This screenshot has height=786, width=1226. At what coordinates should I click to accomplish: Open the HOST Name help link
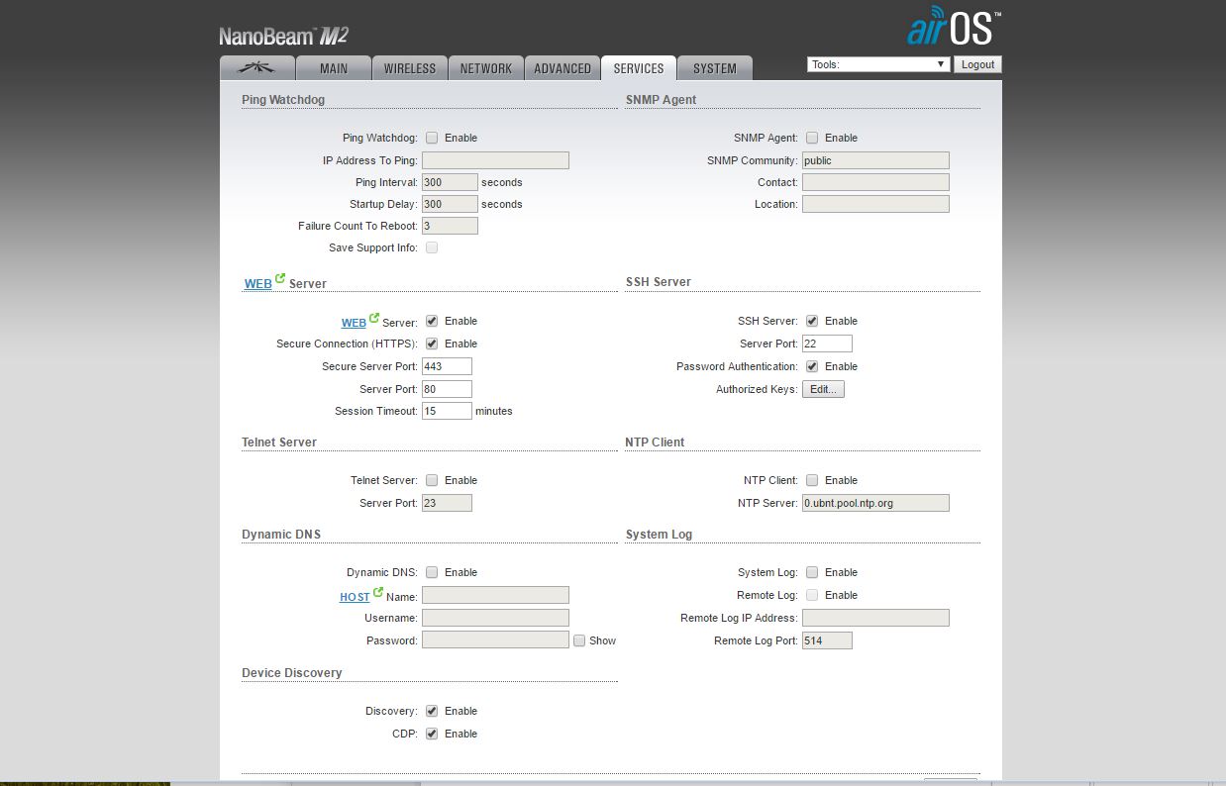[x=355, y=597]
